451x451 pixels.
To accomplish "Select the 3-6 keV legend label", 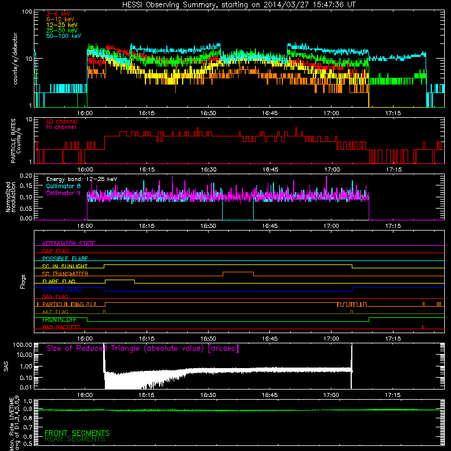I will 59,14.
